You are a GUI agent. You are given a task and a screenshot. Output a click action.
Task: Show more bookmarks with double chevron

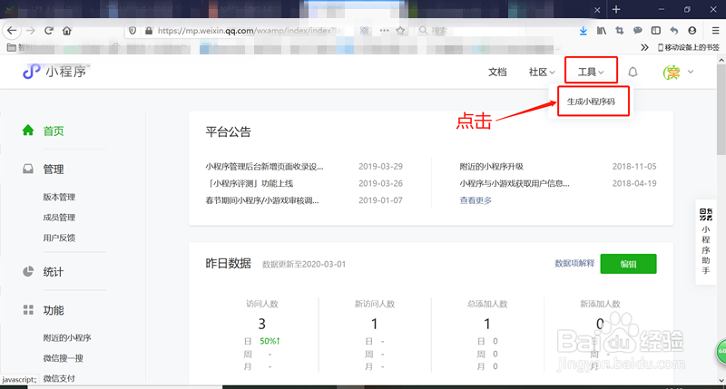click(x=644, y=47)
